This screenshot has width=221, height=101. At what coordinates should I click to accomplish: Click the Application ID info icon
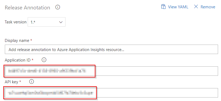[44, 60]
